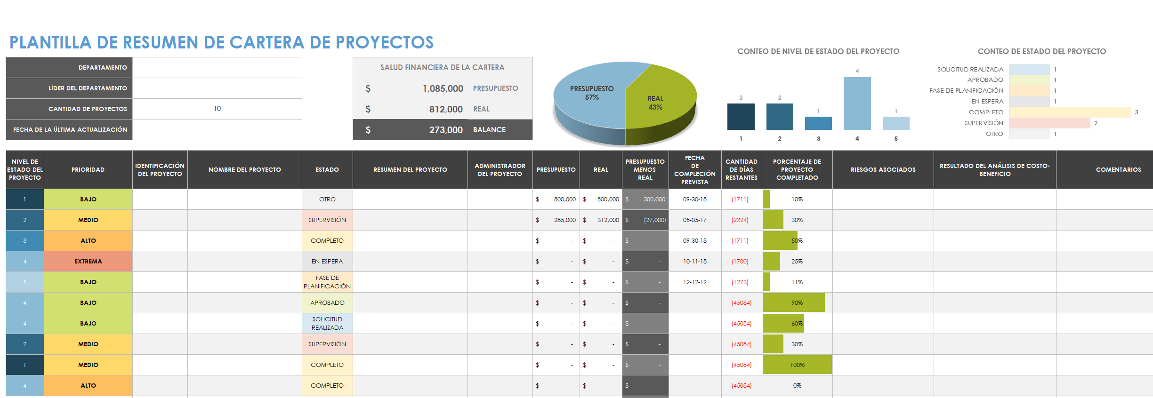Click the spreadsheet title PLANTILLA DE RESUMEN
The height and width of the screenshot is (398, 1153).
(221, 42)
